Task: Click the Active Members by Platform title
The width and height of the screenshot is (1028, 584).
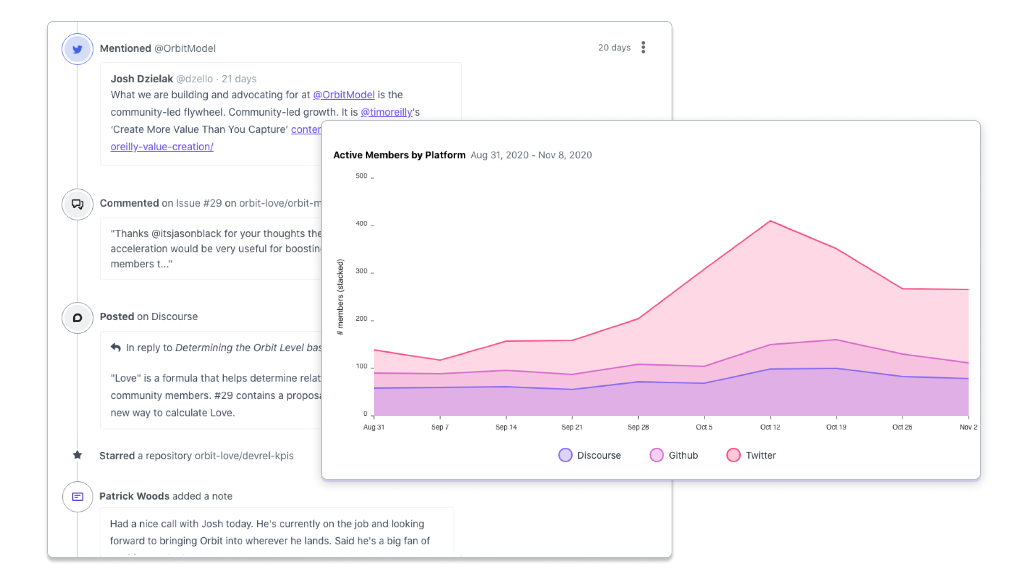Action: tap(399, 155)
